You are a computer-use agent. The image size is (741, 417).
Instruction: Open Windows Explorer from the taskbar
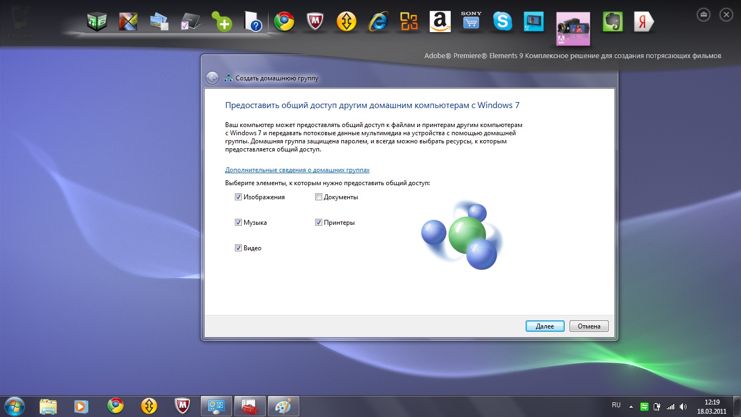[x=48, y=406]
